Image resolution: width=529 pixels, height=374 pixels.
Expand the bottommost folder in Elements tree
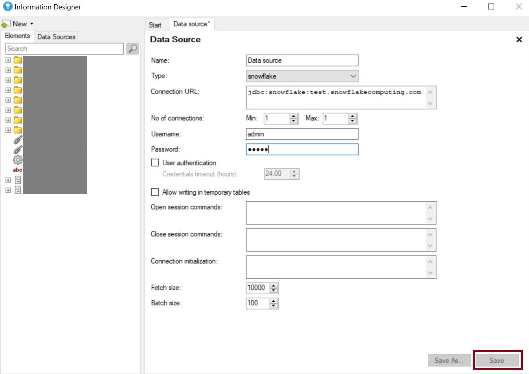tap(8, 130)
